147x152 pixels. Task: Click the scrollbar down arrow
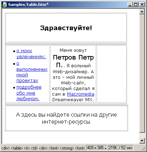point(142,141)
